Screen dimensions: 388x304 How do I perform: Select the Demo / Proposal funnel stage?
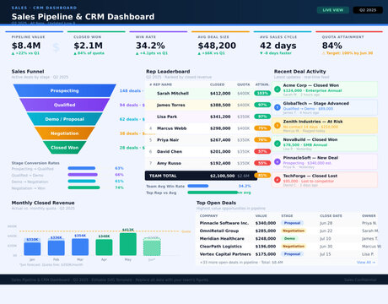coord(65,119)
